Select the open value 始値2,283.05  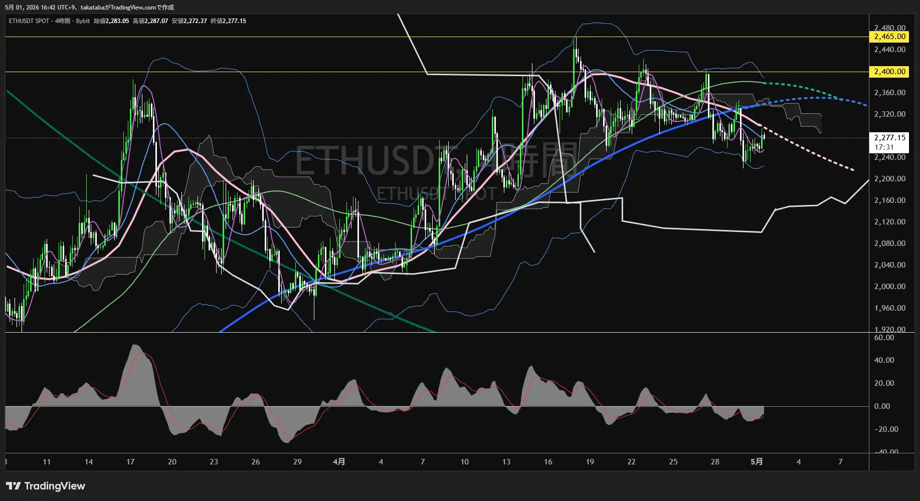tap(111, 21)
